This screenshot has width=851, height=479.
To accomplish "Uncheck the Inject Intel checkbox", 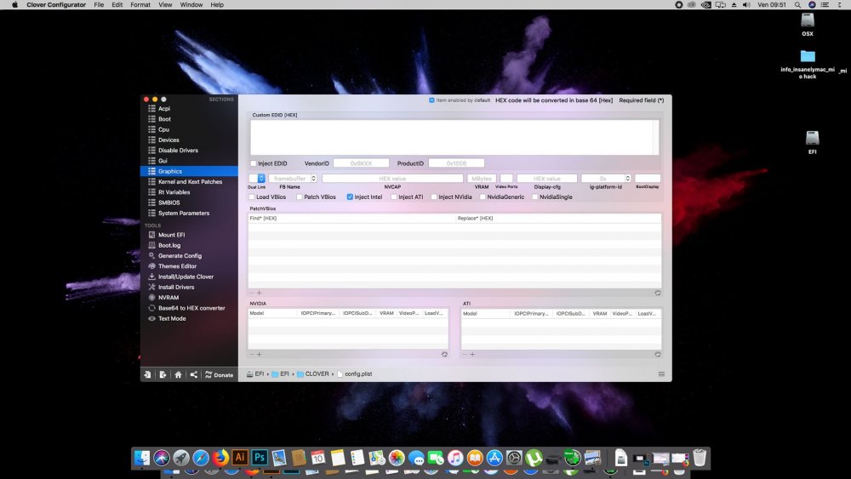I will [350, 197].
